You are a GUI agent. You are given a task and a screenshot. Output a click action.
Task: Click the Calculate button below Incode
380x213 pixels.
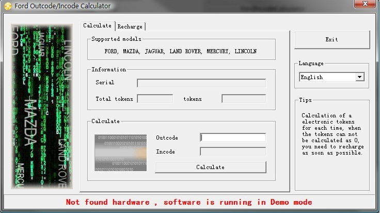click(x=210, y=167)
